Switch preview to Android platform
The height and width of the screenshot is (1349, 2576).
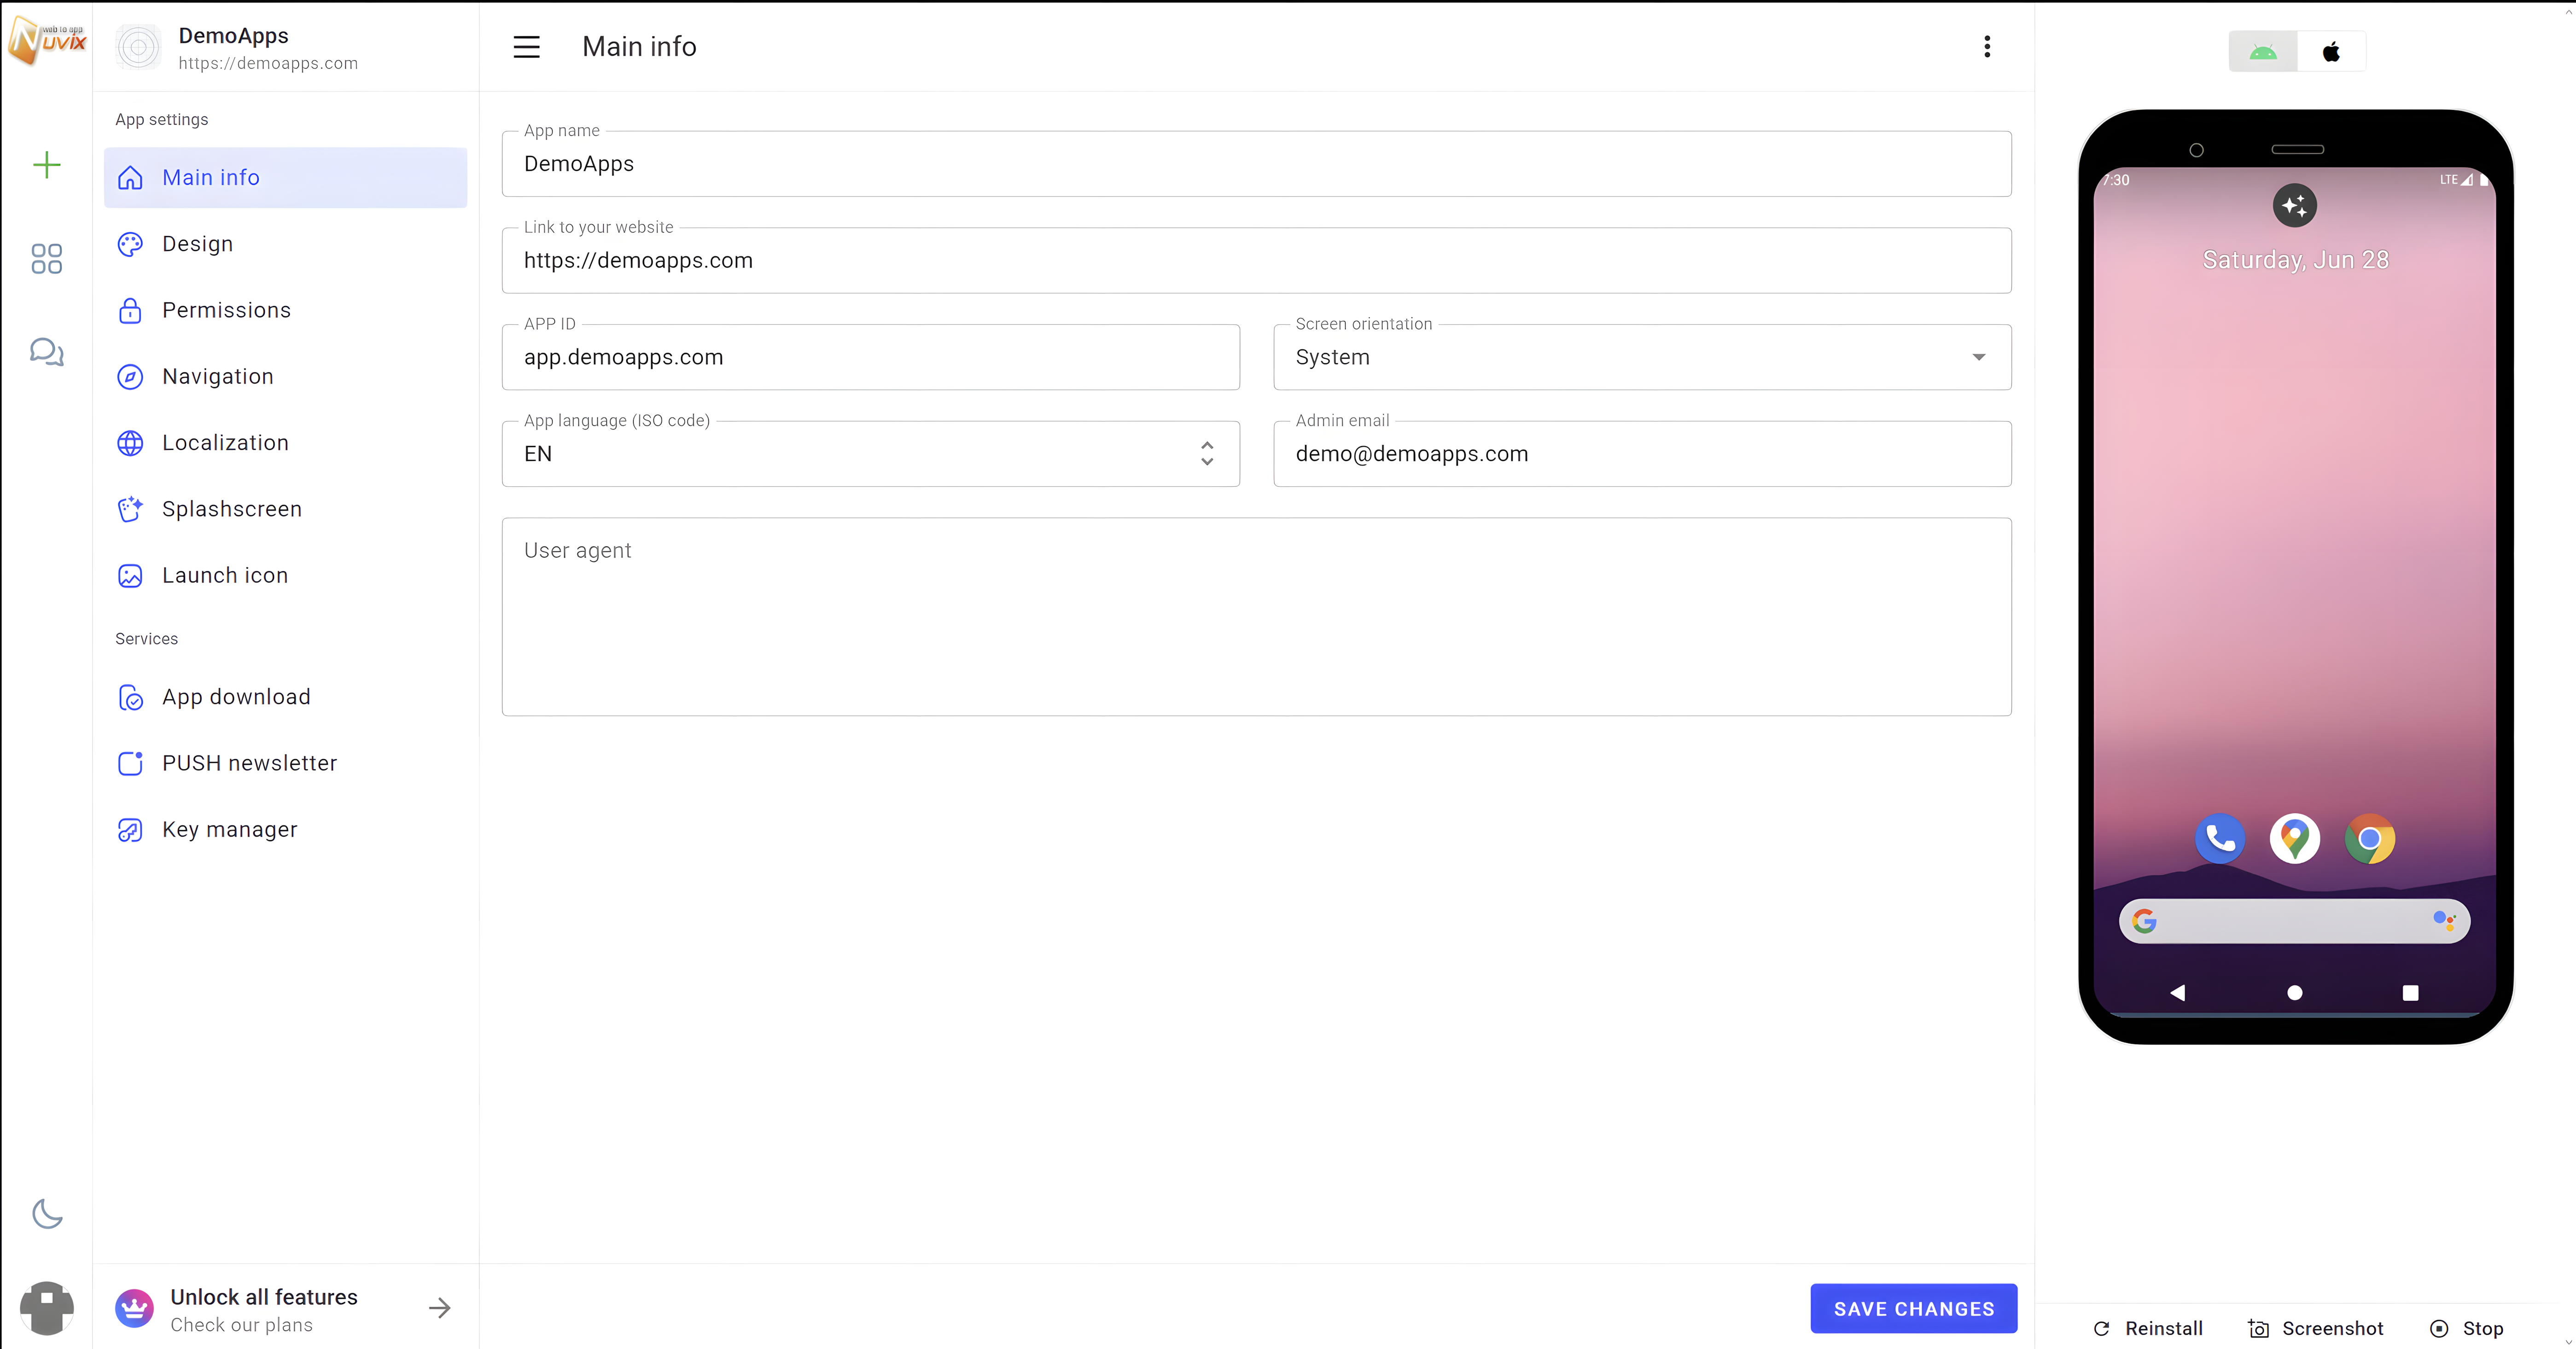coord(2262,52)
